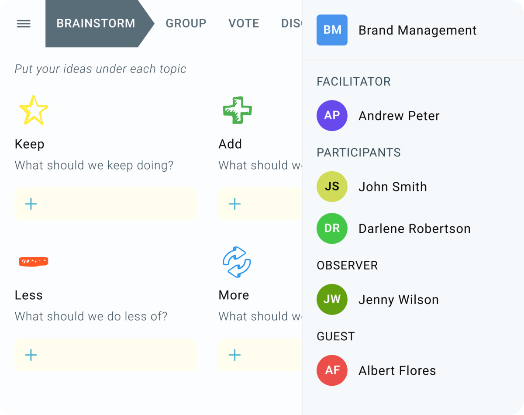Go to the Group phase tab

[x=186, y=24]
